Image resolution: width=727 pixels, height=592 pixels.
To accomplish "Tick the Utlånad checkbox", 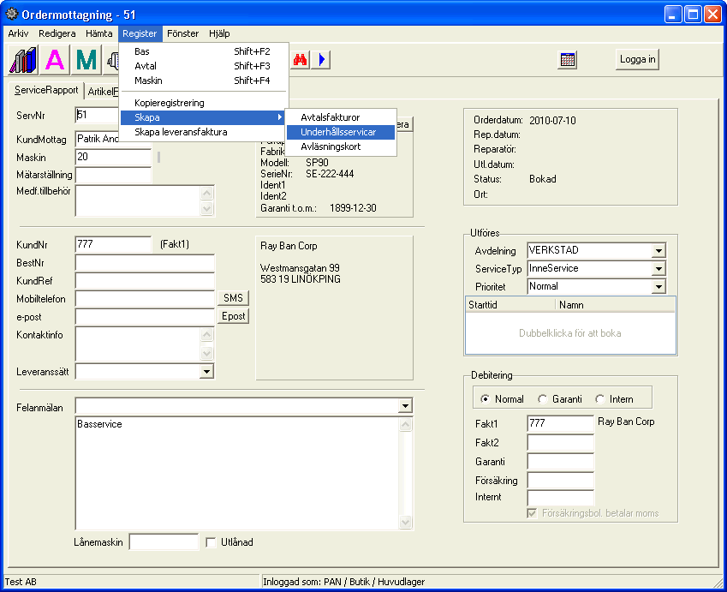I will 212,542.
